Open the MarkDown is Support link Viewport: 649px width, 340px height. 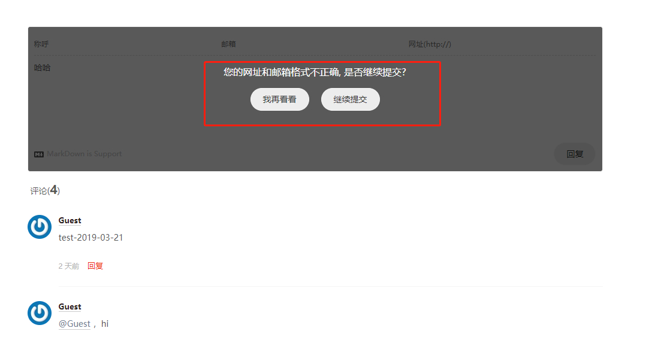[x=84, y=154]
